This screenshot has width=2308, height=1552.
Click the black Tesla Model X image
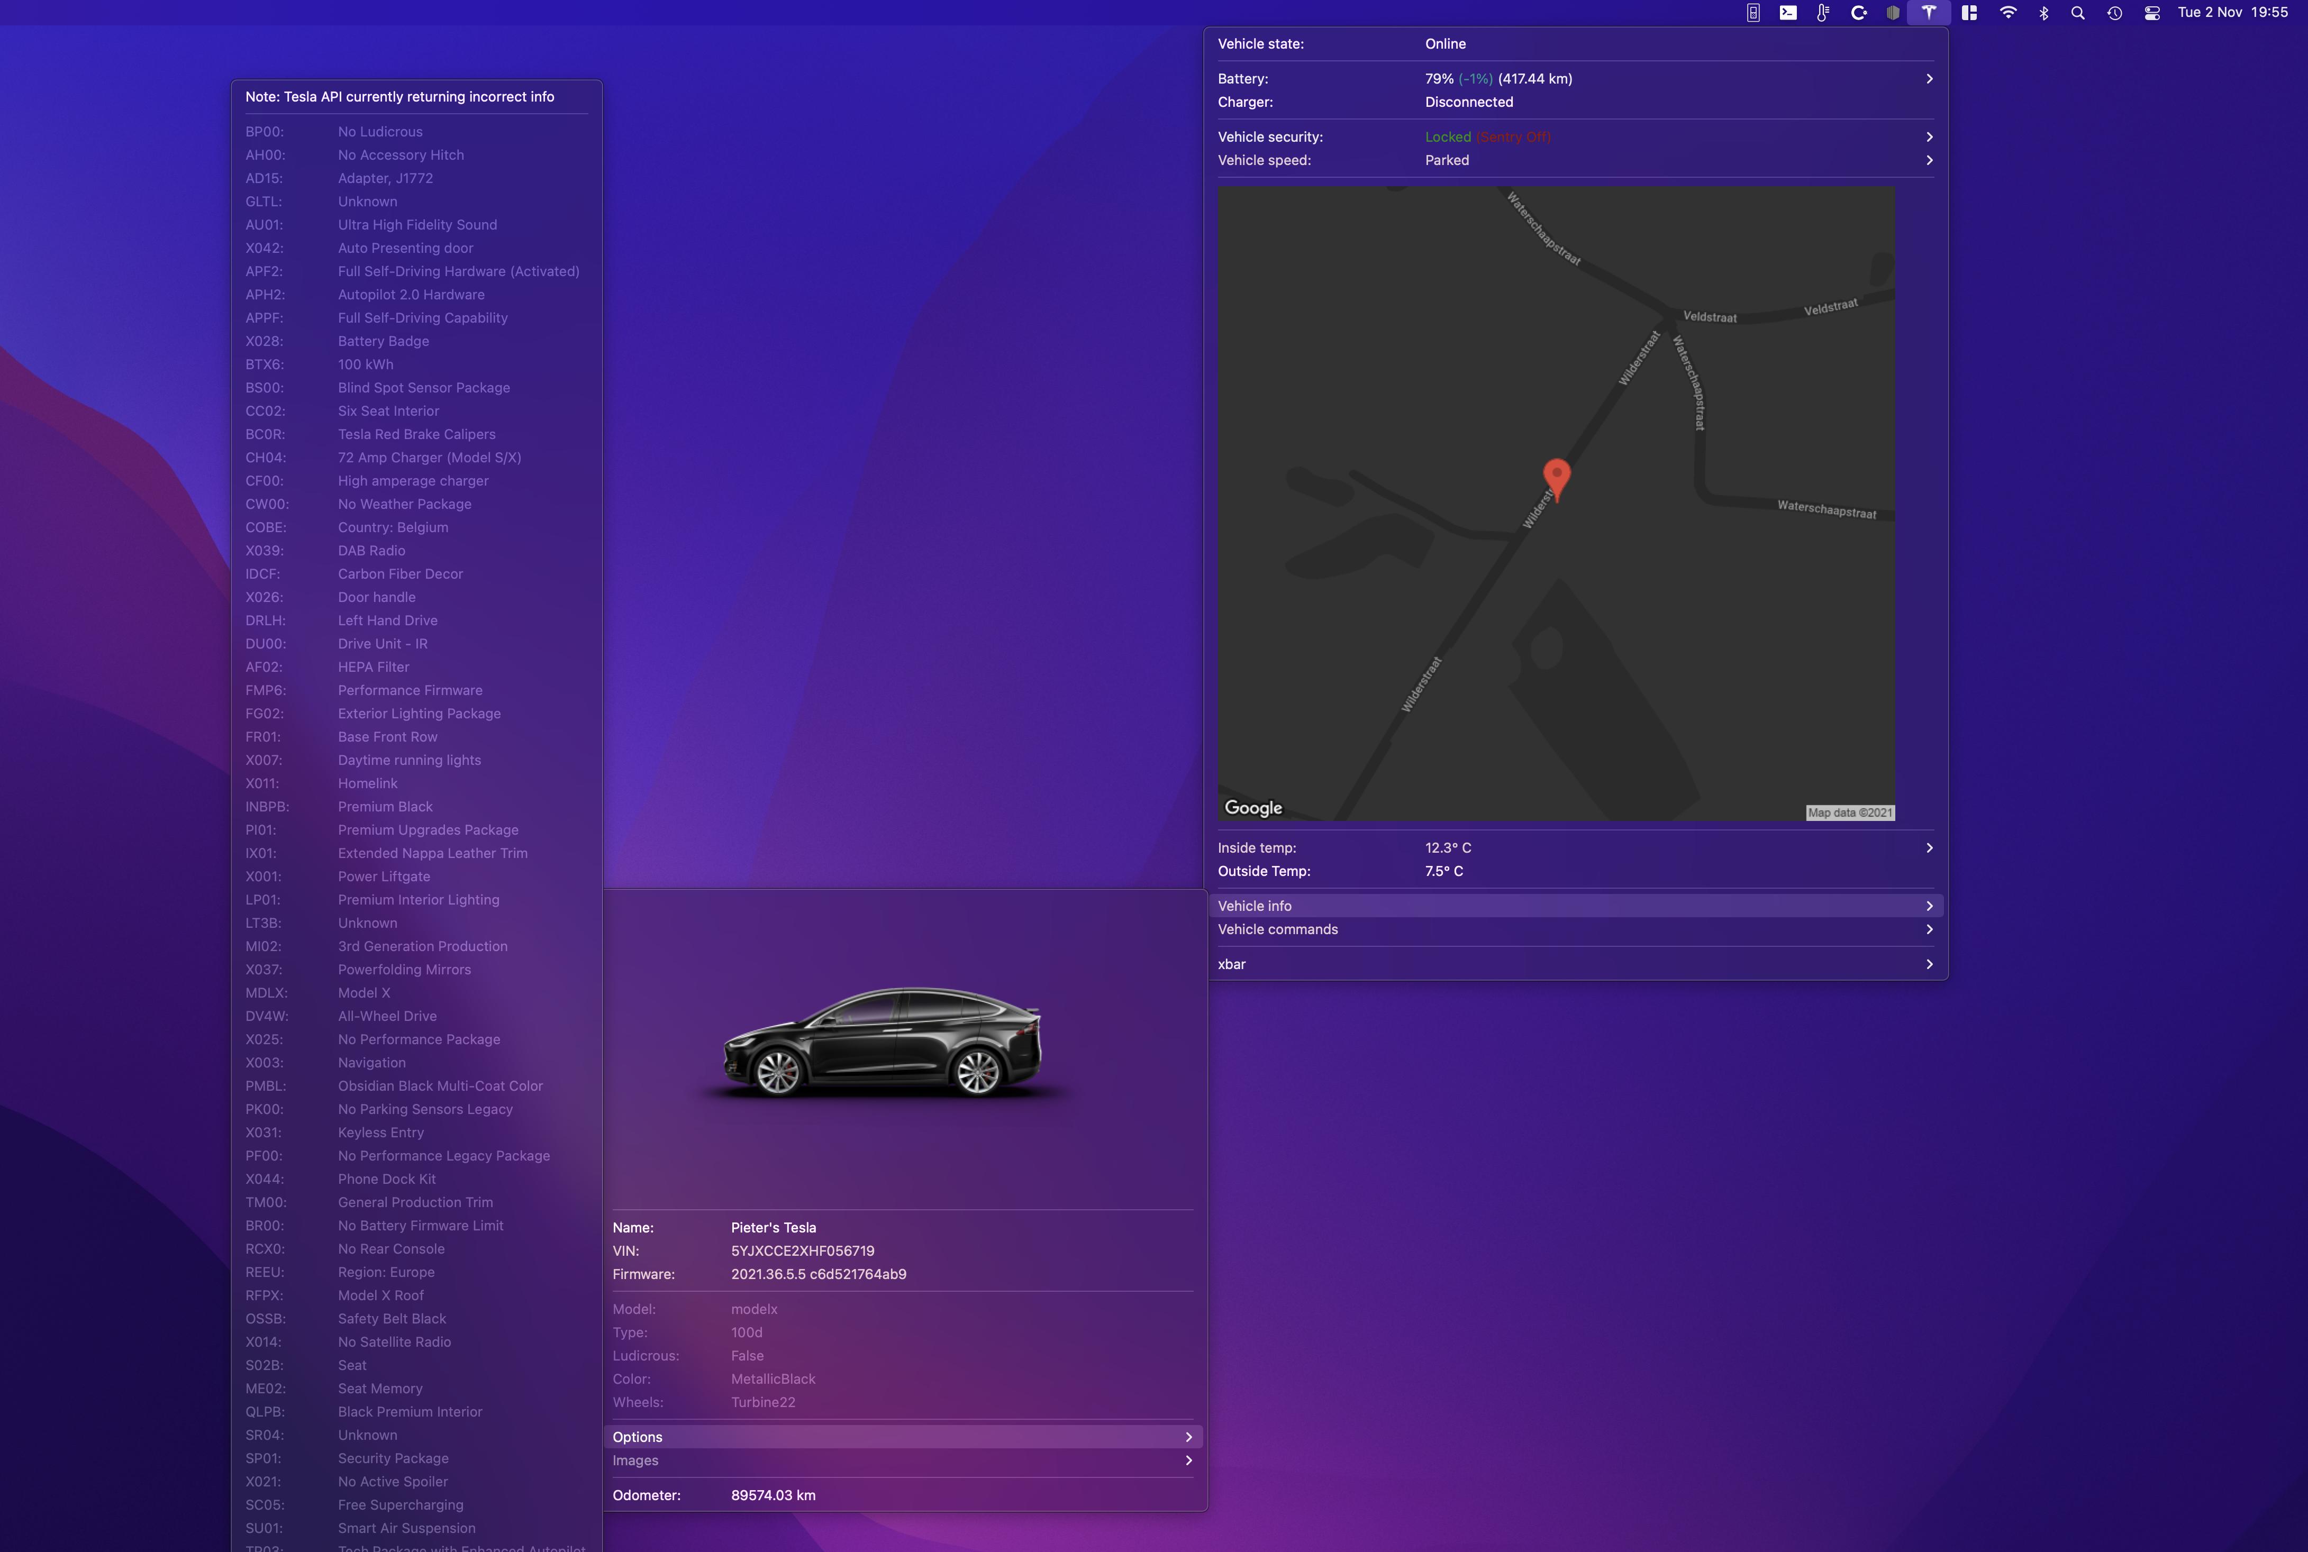pyautogui.click(x=883, y=1042)
